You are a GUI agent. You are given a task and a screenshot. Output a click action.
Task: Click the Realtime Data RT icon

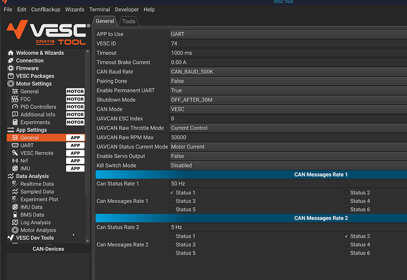pos(15,184)
